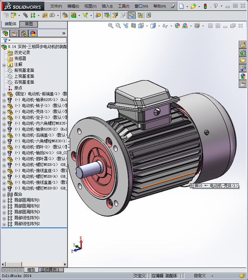Viewport: 248px width, 280px height.
Task: Open 视图(V) menu
Action: point(90,6)
